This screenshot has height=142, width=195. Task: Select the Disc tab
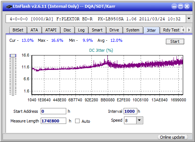tap(67, 30)
